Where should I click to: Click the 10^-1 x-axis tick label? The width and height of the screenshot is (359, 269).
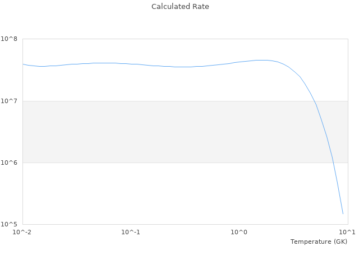point(131,232)
